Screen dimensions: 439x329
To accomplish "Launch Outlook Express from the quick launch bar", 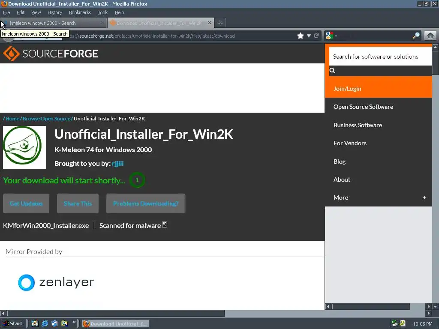I will click(54, 324).
